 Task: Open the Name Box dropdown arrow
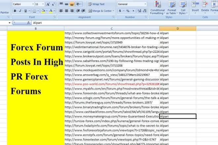[10, 23]
